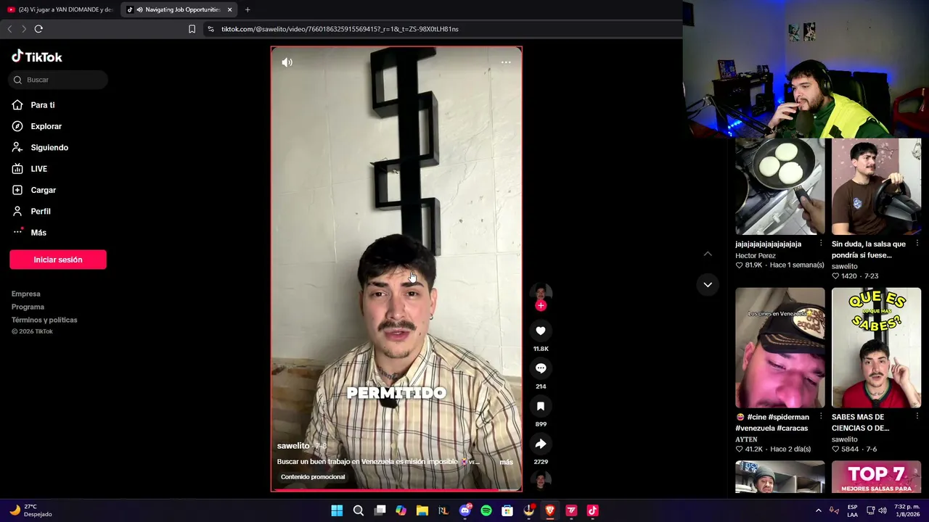Focus the Buscar search field

pyautogui.click(x=58, y=80)
